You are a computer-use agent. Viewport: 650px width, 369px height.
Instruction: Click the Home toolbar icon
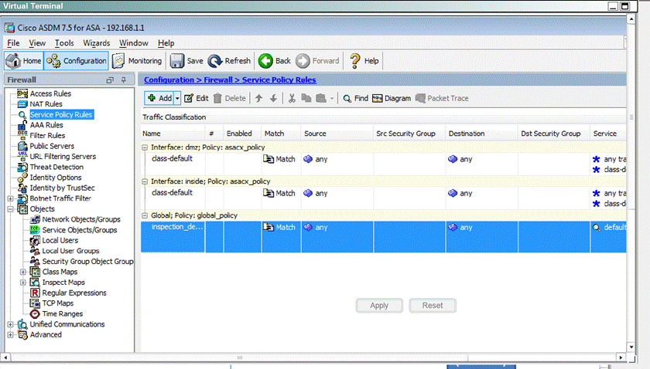[x=14, y=61]
